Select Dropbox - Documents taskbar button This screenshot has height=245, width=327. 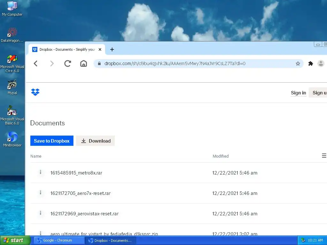tap(110, 241)
